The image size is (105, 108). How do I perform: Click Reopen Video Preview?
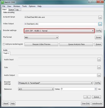click(41, 44)
